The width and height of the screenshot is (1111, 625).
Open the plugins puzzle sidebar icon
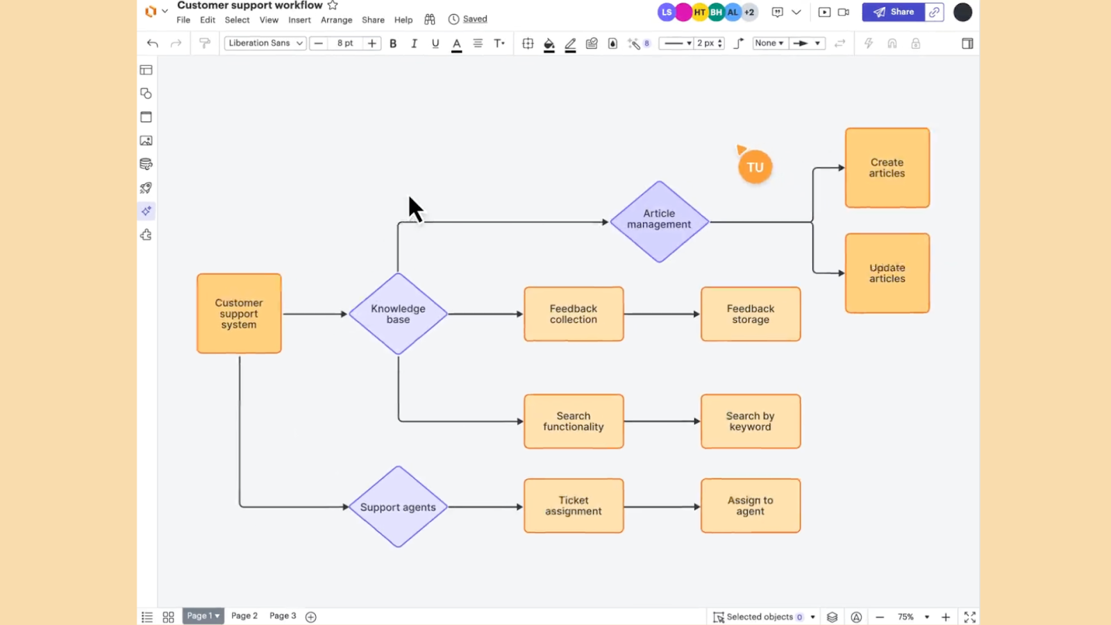[146, 235]
